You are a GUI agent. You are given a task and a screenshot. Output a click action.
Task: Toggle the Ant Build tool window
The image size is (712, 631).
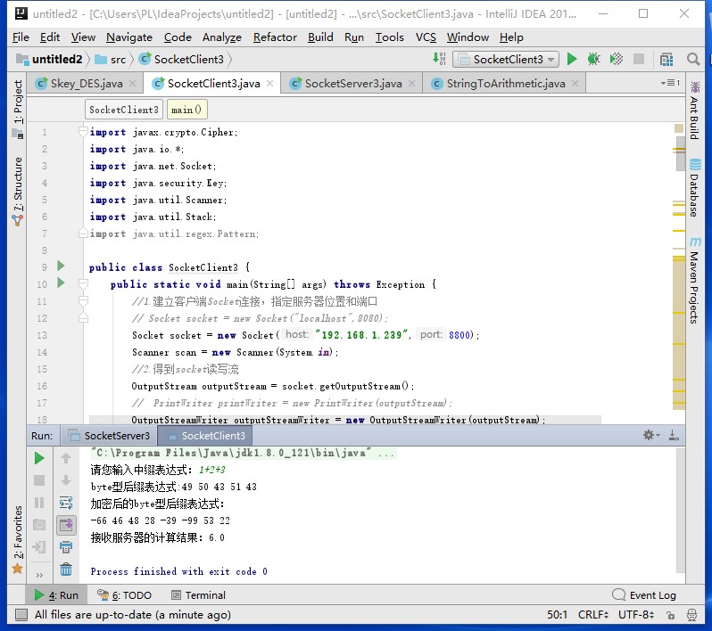click(x=695, y=111)
